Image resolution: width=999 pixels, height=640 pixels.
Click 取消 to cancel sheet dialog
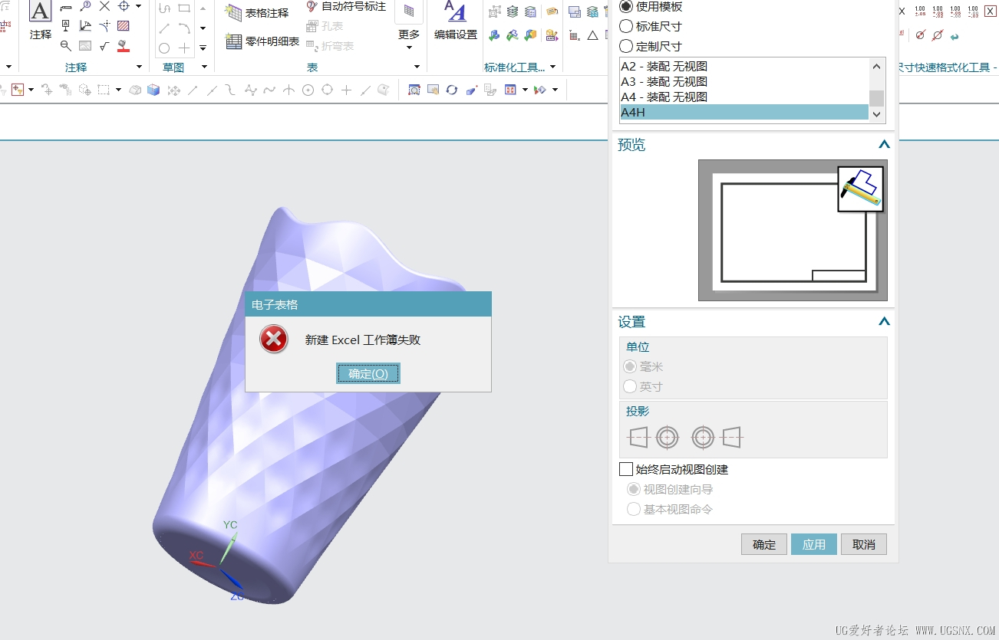pyautogui.click(x=863, y=544)
